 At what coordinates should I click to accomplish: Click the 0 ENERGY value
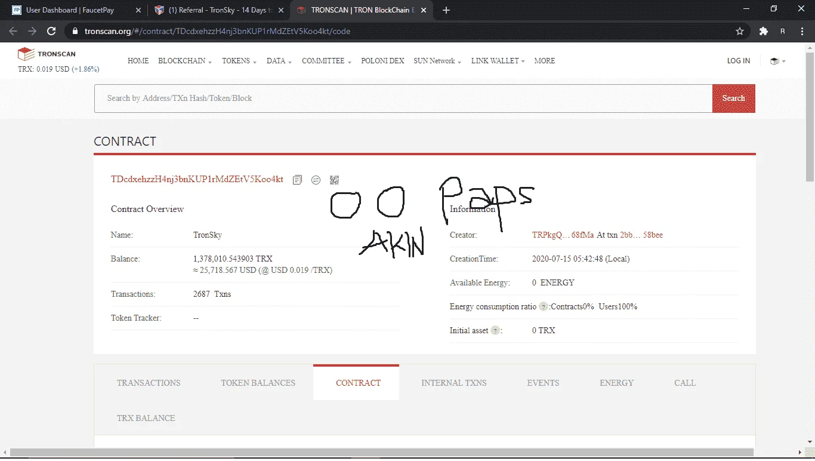click(x=553, y=282)
